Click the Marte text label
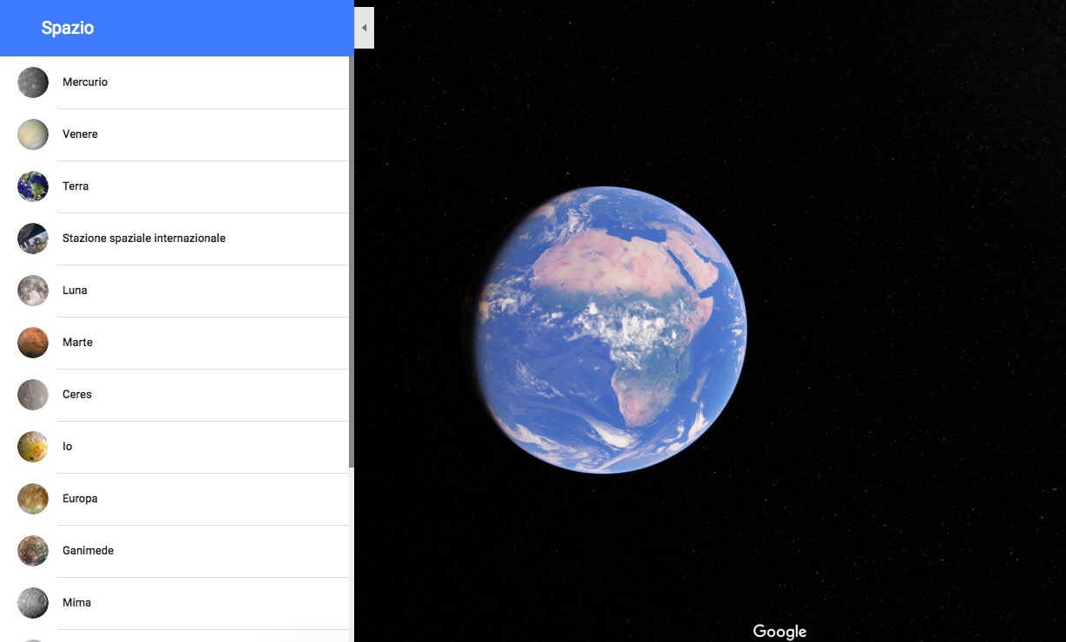The height and width of the screenshot is (642, 1066). [77, 343]
